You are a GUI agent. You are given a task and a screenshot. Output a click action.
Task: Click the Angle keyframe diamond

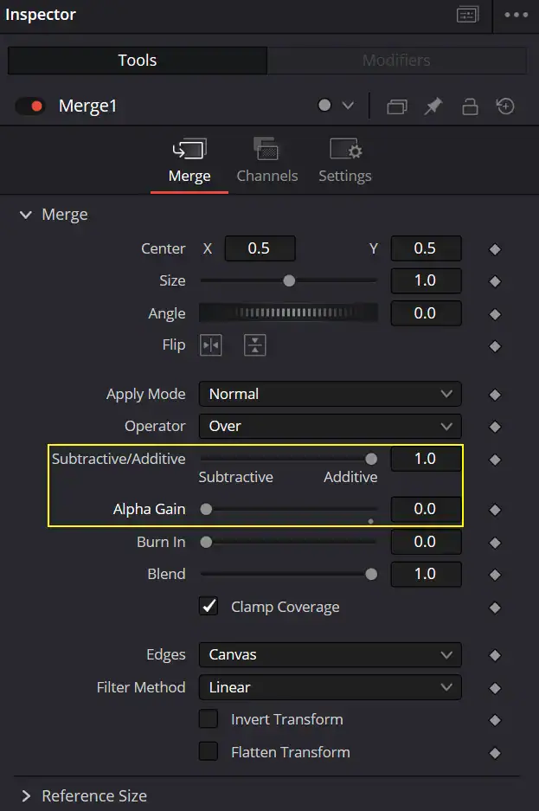tap(495, 314)
